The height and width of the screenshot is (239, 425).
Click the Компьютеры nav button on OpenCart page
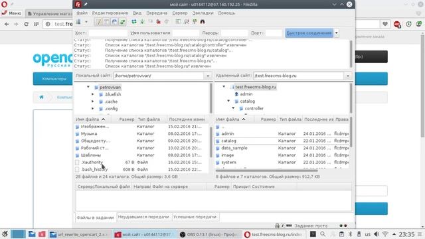pyautogui.click(x=54, y=78)
